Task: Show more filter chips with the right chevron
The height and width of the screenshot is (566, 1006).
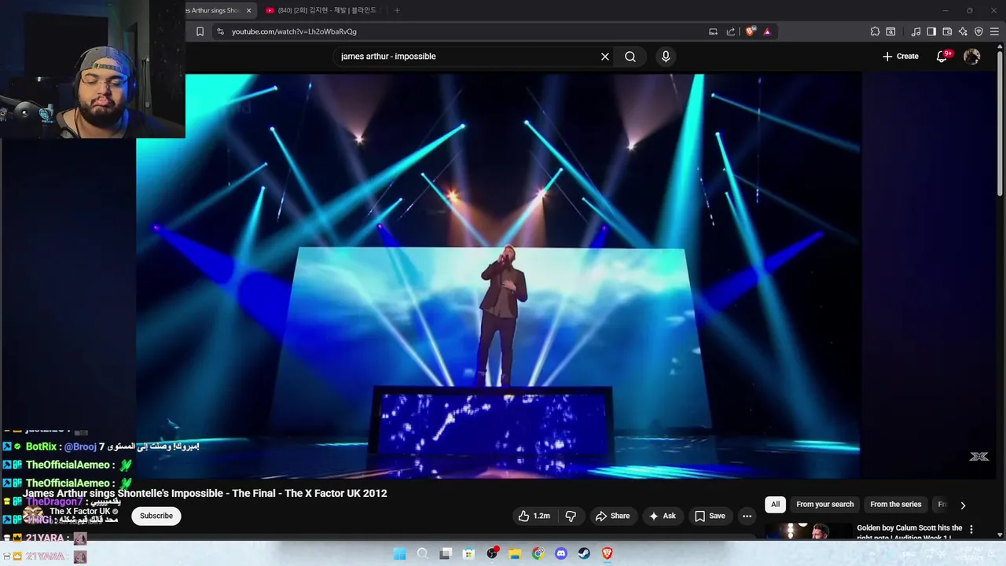Action: pos(963,505)
